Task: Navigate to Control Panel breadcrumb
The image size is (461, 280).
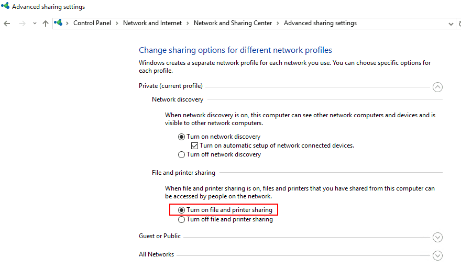Action: (92, 23)
